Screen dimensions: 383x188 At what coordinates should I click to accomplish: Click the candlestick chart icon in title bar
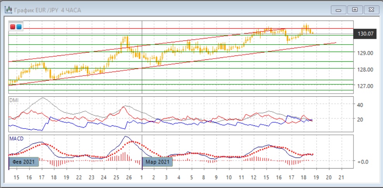tap(9, 10)
